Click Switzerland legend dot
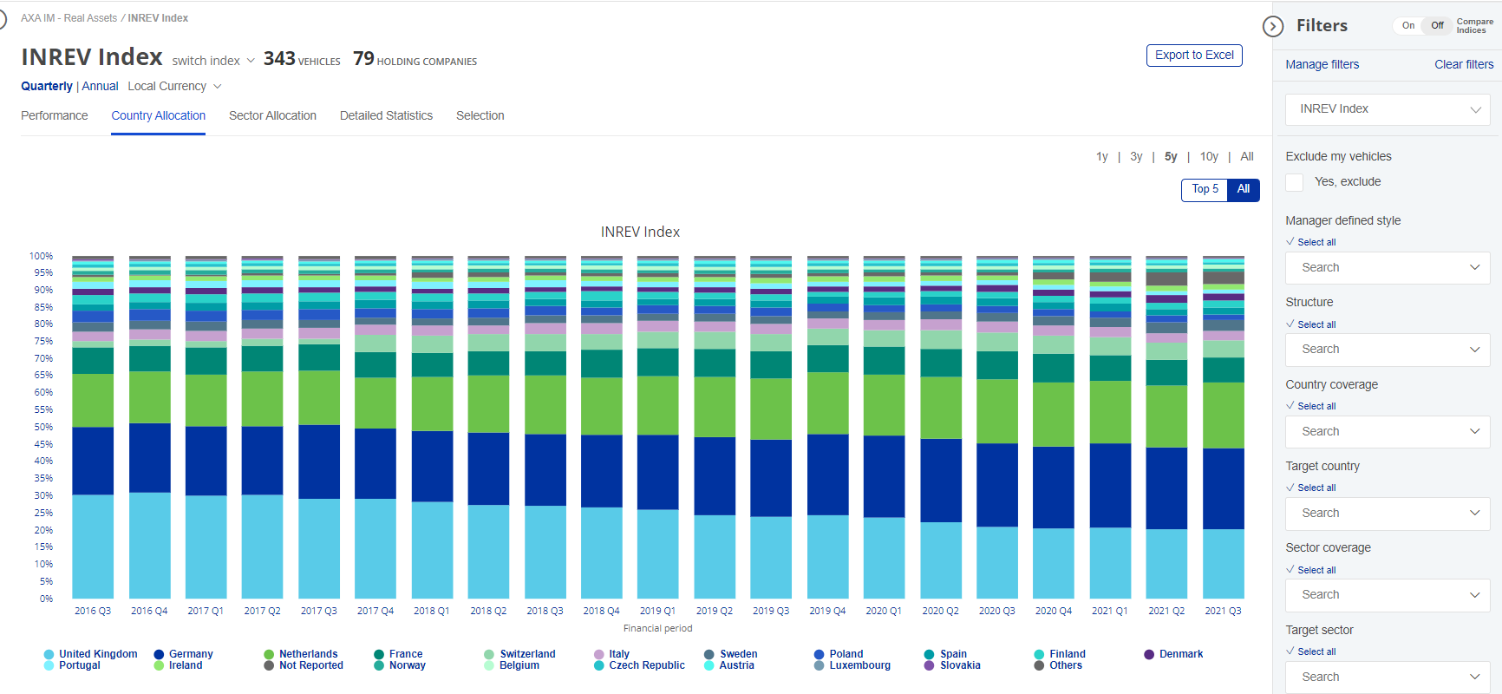 pyautogui.click(x=489, y=655)
